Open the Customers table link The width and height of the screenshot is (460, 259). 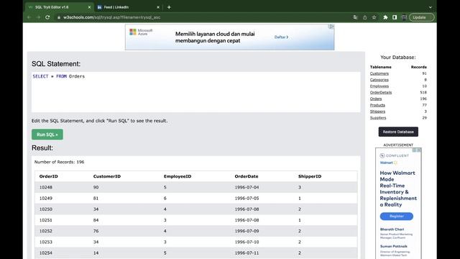click(379, 73)
